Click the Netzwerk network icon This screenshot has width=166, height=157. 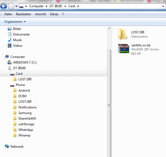click(x=7, y=146)
